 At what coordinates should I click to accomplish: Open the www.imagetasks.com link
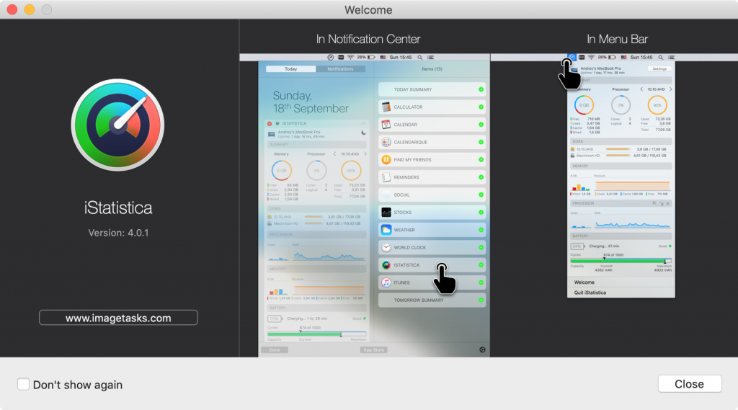pos(118,318)
